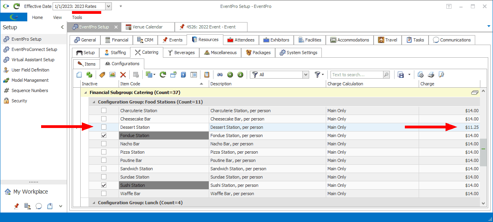Click the EventPro logo icon in title bar

click(6, 6)
